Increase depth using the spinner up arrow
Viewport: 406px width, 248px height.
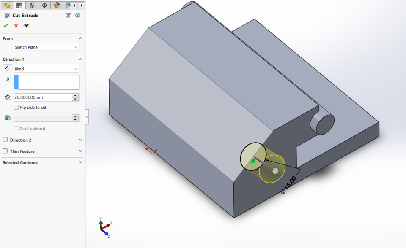click(75, 95)
